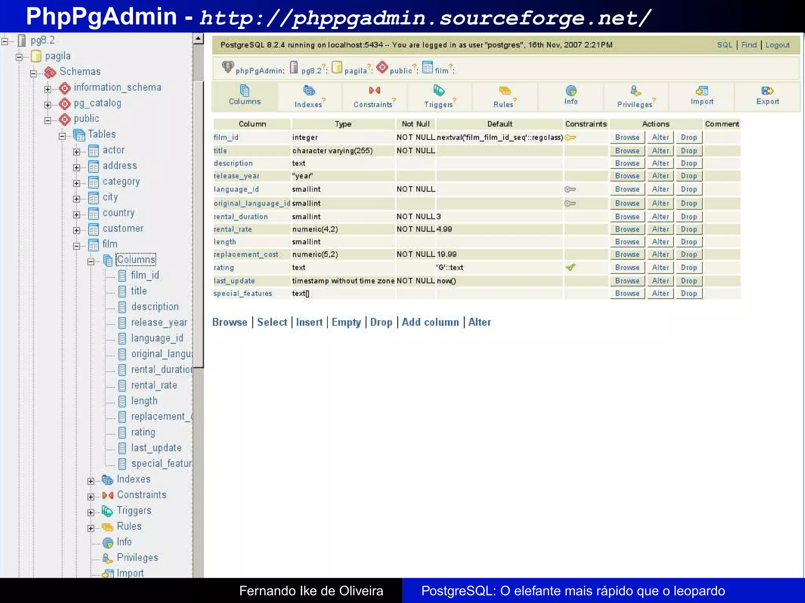Click the bottom Alter table link

pyautogui.click(x=479, y=322)
